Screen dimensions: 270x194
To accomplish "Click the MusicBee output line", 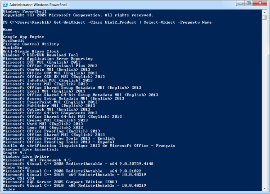I will coord(12,47).
